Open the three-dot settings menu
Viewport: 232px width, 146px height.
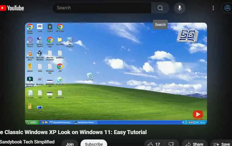click(x=213, y=8)
